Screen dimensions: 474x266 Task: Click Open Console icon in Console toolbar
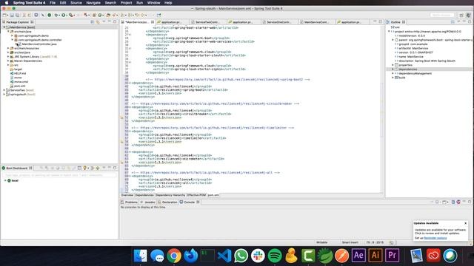tap(444, 202)
